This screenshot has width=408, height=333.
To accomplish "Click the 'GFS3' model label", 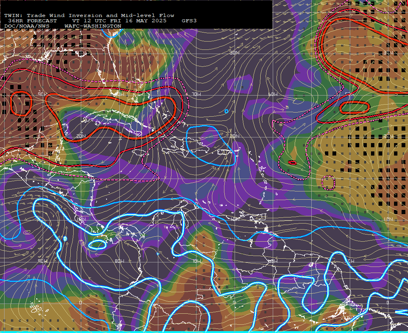I will 189,21.
